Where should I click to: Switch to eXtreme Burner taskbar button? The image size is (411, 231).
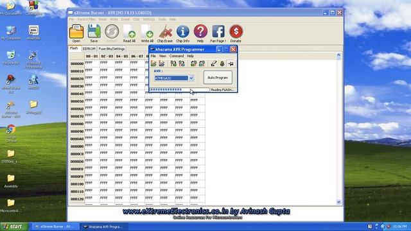(55, 227)
